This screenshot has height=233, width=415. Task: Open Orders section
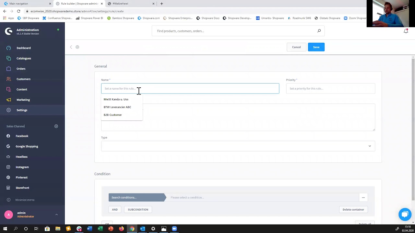tap(21, 69)
